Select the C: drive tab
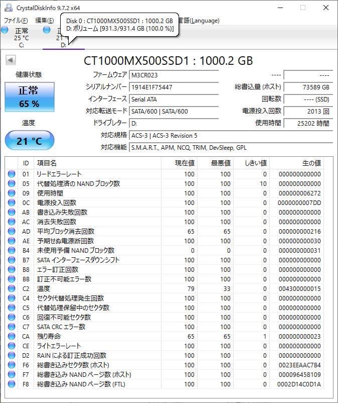The height and width of the screenshot is (403, 338). pyautogui.click(x=21, y=37)
